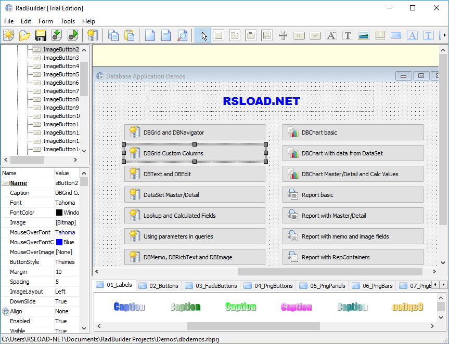Image resolution: width=449 pixels, height=344 pixels.
Task: Click the new project star icon
Action: [8, 35]
